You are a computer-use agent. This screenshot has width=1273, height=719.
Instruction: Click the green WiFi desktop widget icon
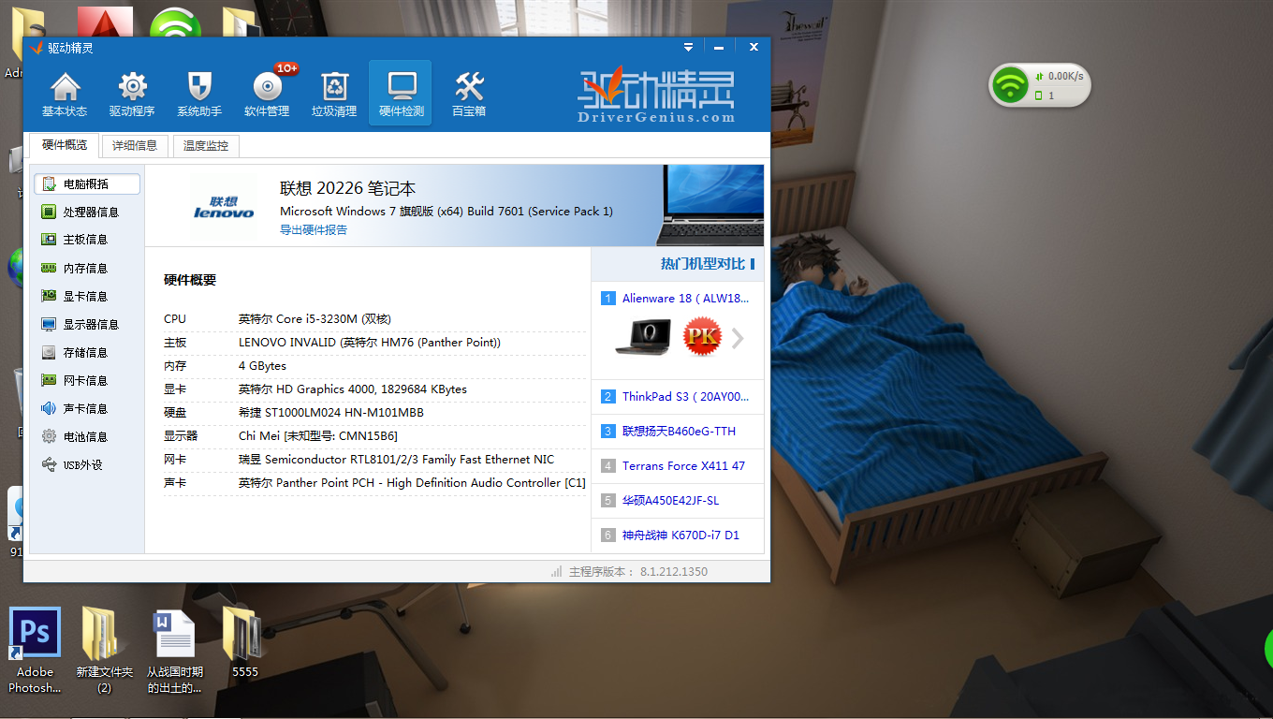tap(1010, 86)
